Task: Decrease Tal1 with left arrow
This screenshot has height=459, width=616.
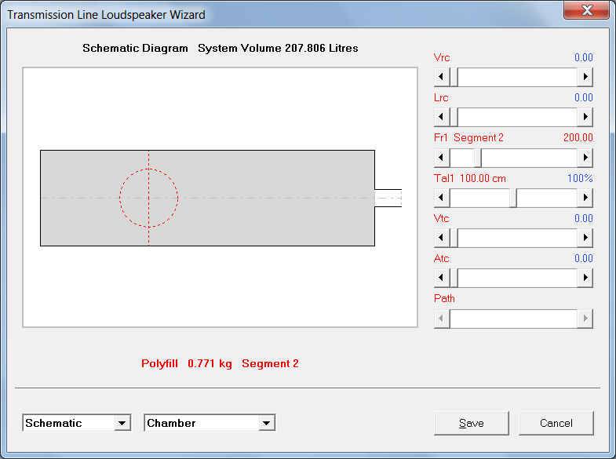Action: coord(442,198)
